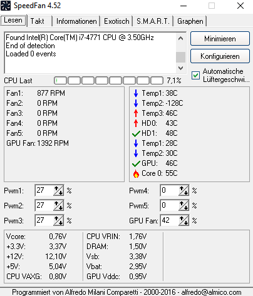Click into the Pwm2 value field

click(x=44, y=205)
